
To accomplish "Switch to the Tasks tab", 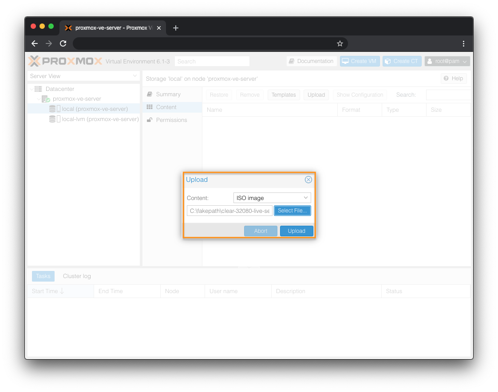I will tap(43, 276).
